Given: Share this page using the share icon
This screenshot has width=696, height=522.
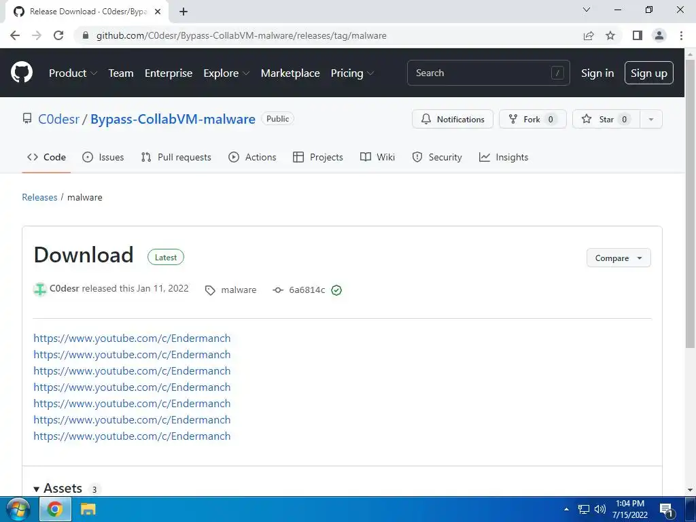Looking at the screenshot, I should coord(589,35).
